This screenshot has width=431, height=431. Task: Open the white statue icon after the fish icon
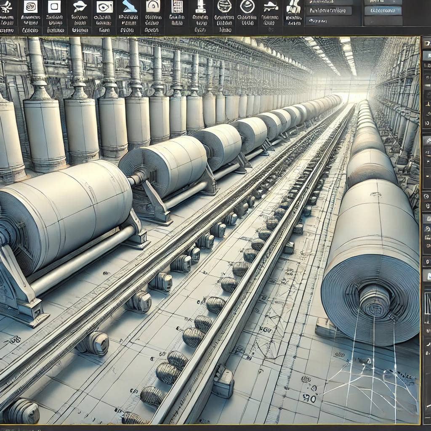[x=293, y=7]
